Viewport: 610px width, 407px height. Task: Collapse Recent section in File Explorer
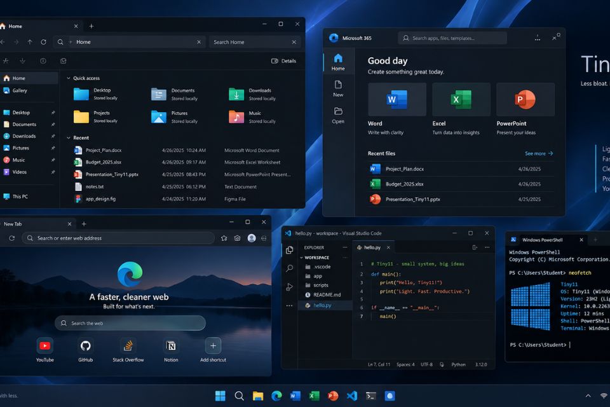[x=69, y=137]
